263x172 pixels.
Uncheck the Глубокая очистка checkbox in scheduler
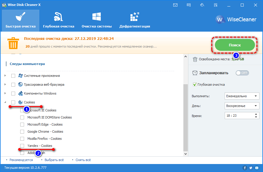click(x=195, y=85)
